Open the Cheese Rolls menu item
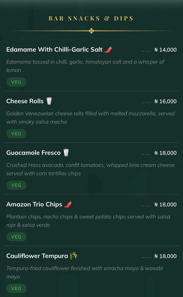 tap(25, 101)
